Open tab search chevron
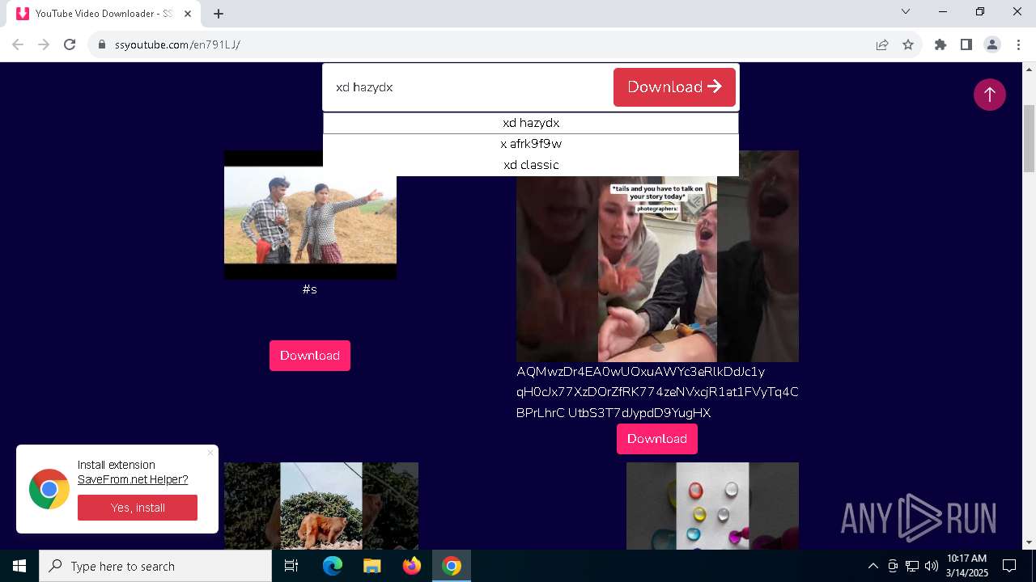 [906, 11]
